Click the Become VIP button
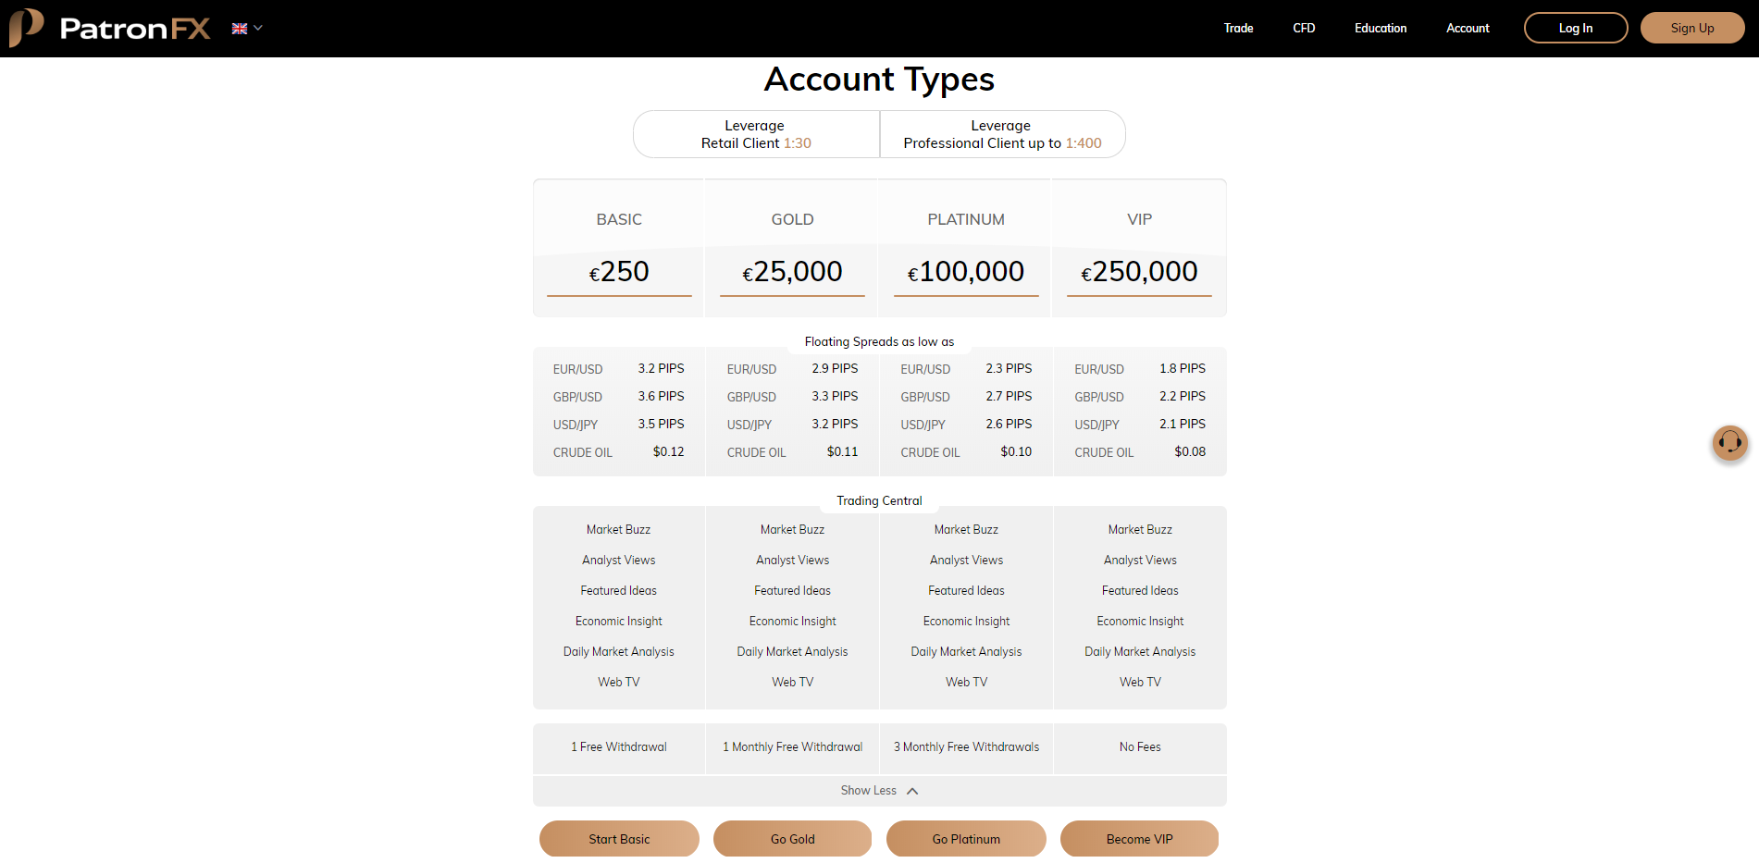Image resolution: width=1759 pixels, height=863 pixels. pos(1139,838)
